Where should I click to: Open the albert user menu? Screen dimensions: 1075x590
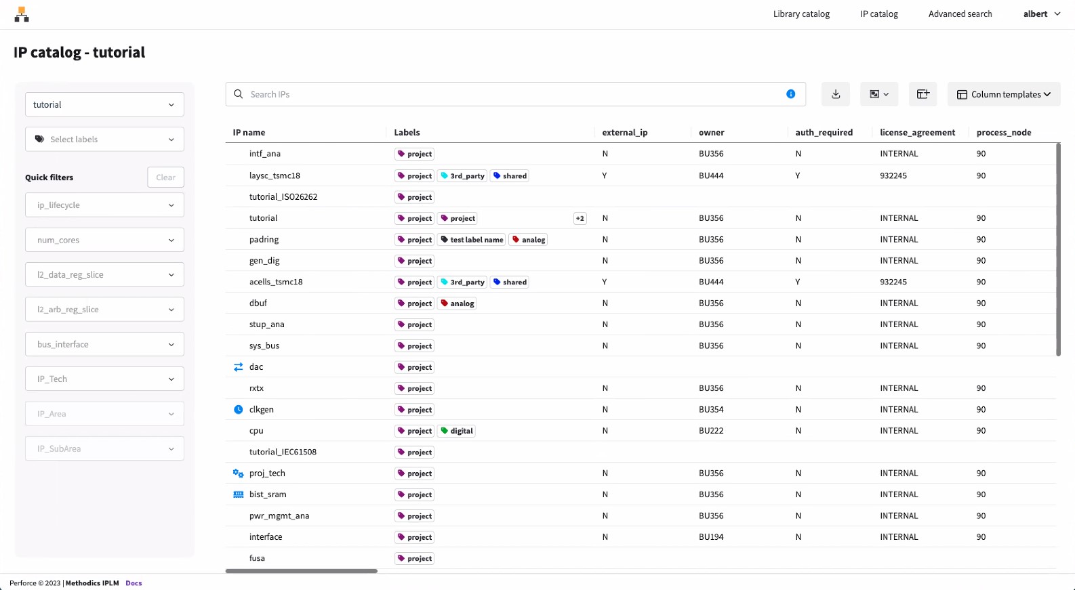pyautogui.click(x=1041, y=14)
